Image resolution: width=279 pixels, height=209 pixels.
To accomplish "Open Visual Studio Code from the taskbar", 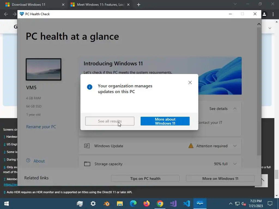I will point(186,204).
